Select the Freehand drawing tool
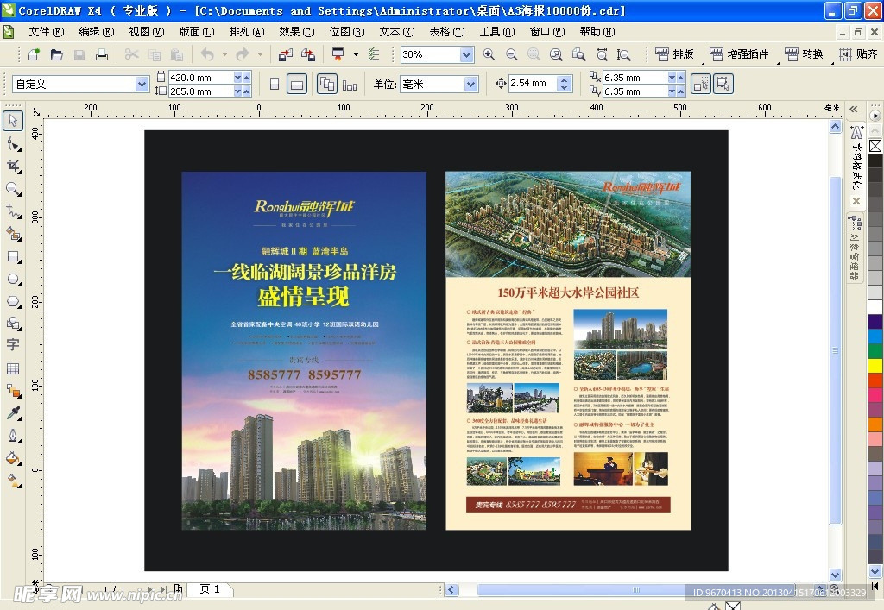The height and width of the screenshot is (610, 884). click(x=13, y=211)
